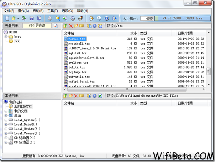Image resolution: width=215 pixels, height=162 pixels.
Task: Click the New file toolbar icon
Action: pyautogui.click(x=7, y=18)
